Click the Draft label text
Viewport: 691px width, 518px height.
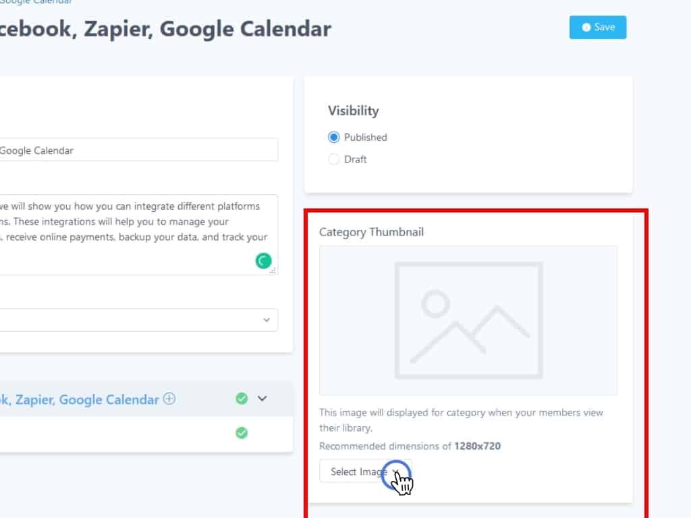coord(356,160)
